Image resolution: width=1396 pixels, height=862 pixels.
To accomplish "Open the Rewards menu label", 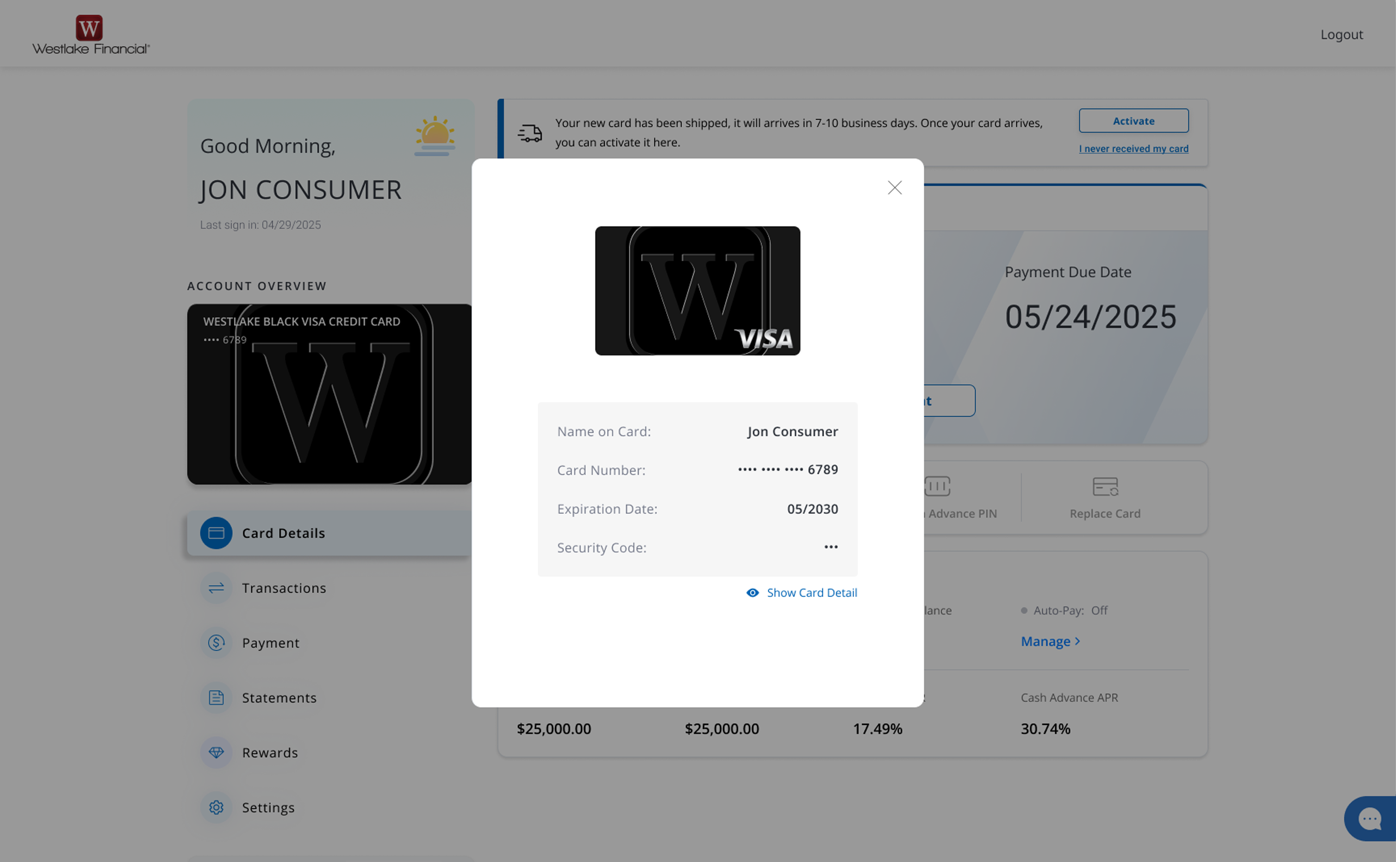I will point(270,753).
